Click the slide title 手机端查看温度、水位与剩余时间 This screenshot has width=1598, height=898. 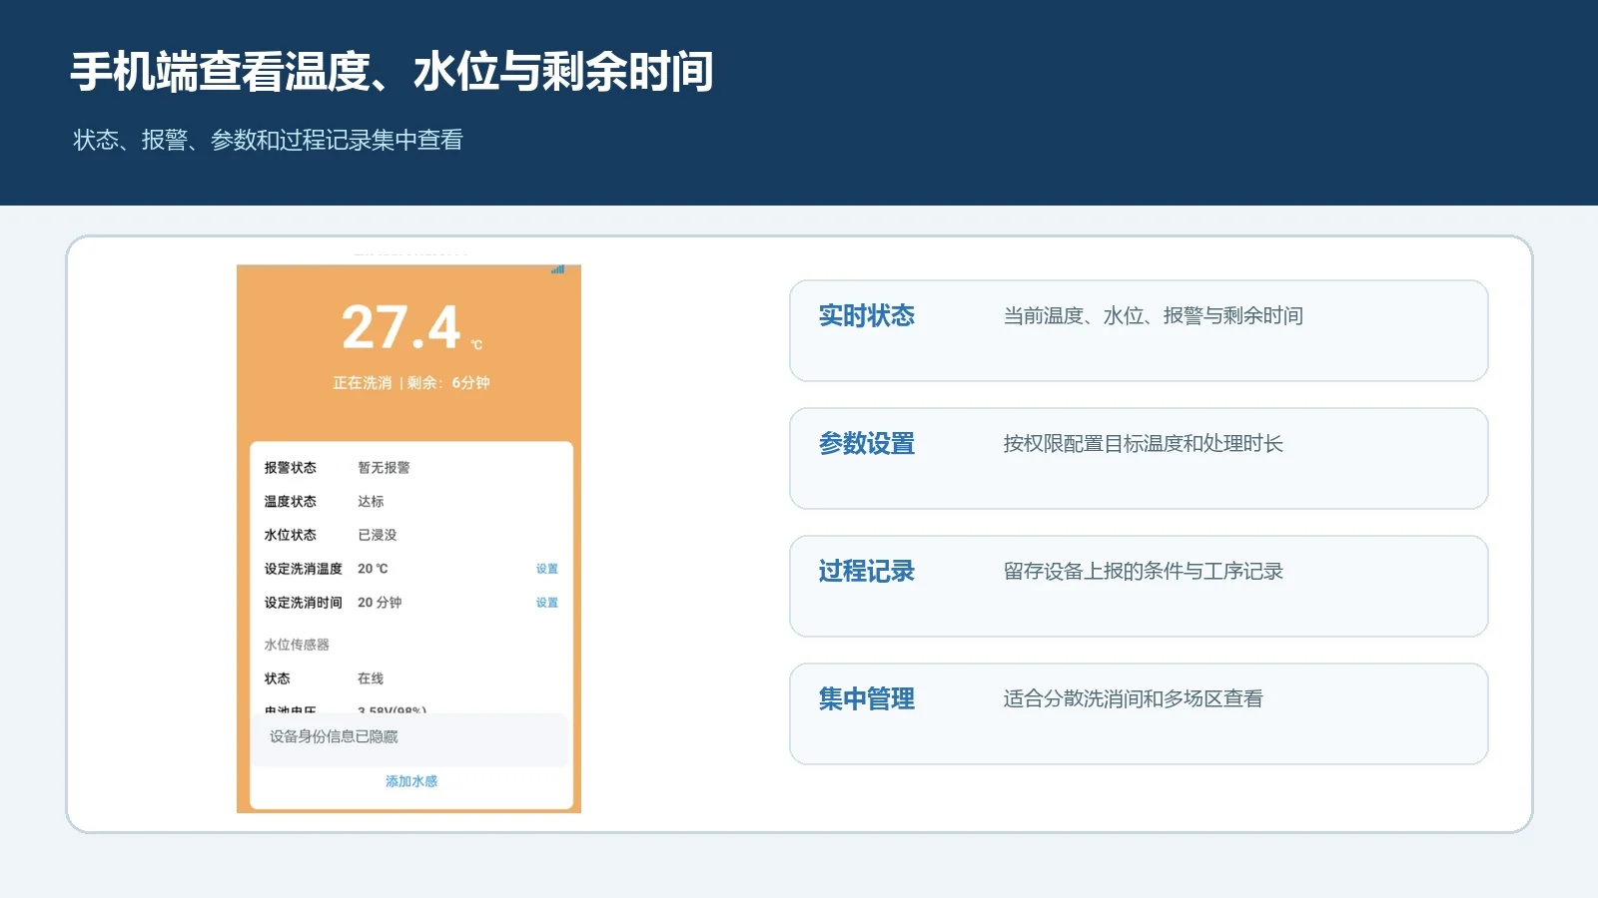(392, 72)
